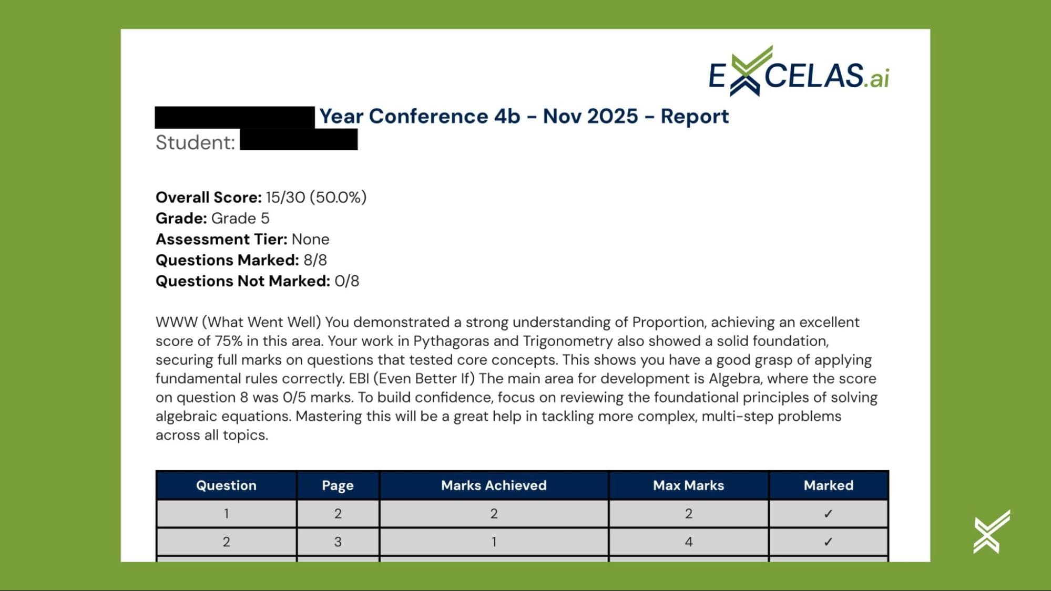Click the Student label

195,142
